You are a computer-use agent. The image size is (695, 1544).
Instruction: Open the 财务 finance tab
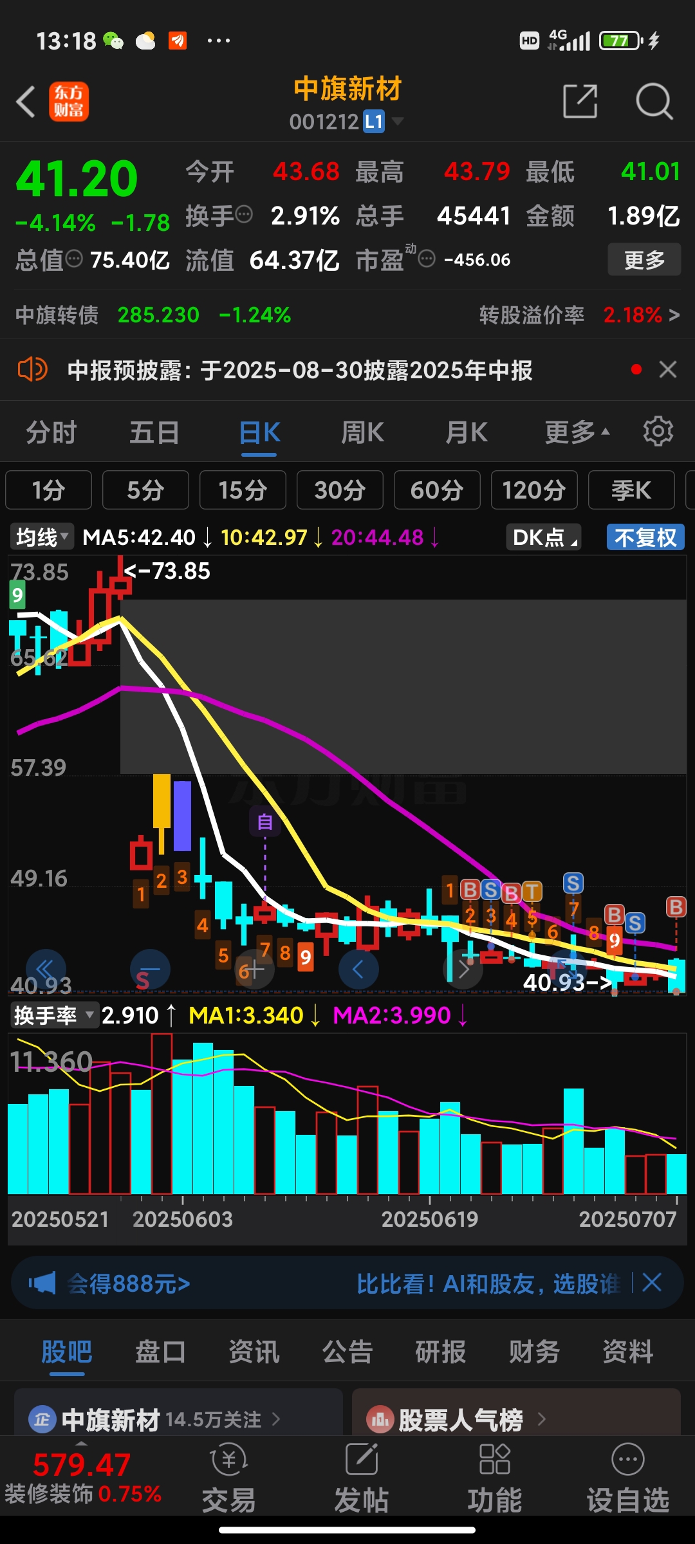[535, 1352]
